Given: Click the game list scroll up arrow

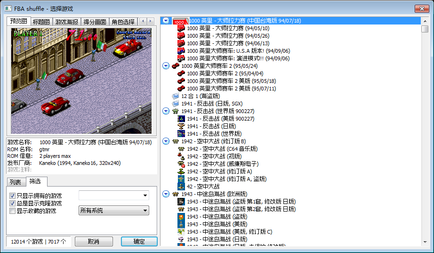Looking at the screenshot, I should [425, 21].
